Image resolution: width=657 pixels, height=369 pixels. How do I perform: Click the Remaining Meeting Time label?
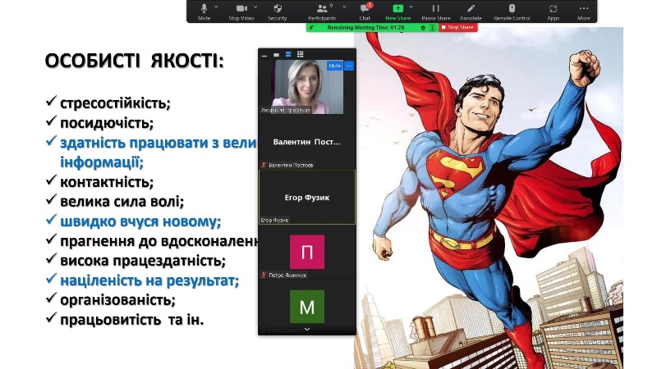coord(365,28)
